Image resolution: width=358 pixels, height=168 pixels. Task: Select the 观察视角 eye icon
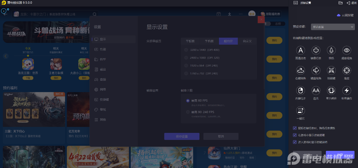pyautogui.click(x=346, y=50)
